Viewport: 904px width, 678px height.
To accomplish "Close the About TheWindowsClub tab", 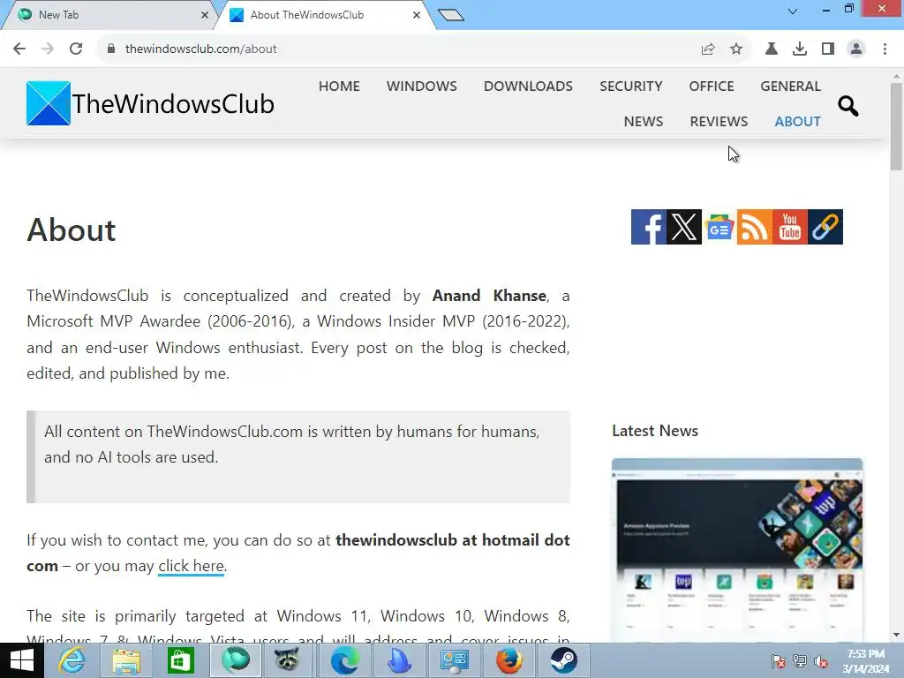I will point(417,15).
